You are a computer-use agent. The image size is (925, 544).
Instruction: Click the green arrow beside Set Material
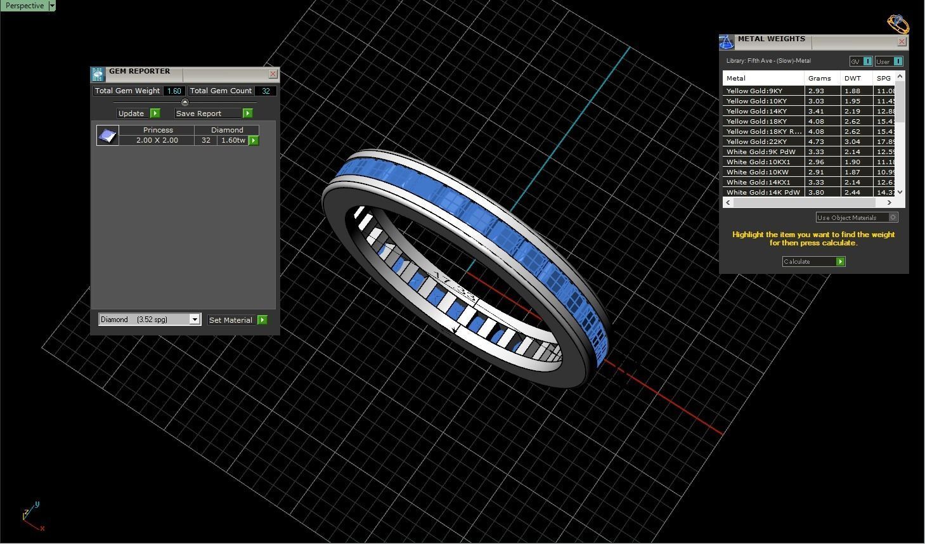pyautogui.click(x=262, y=320)
